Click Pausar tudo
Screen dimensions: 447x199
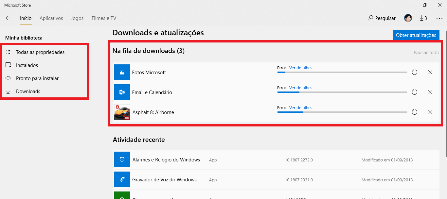click(426, 52)
